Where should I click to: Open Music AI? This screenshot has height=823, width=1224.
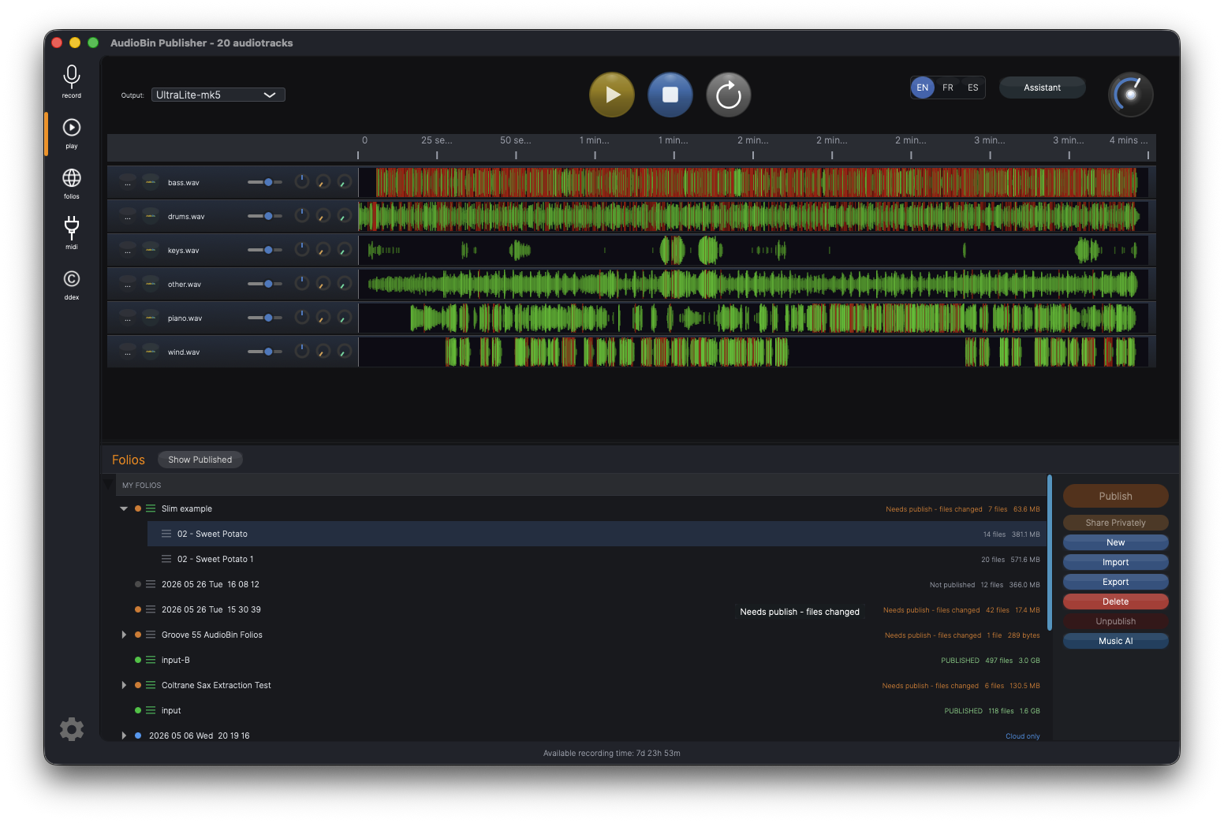[1116, 641]
